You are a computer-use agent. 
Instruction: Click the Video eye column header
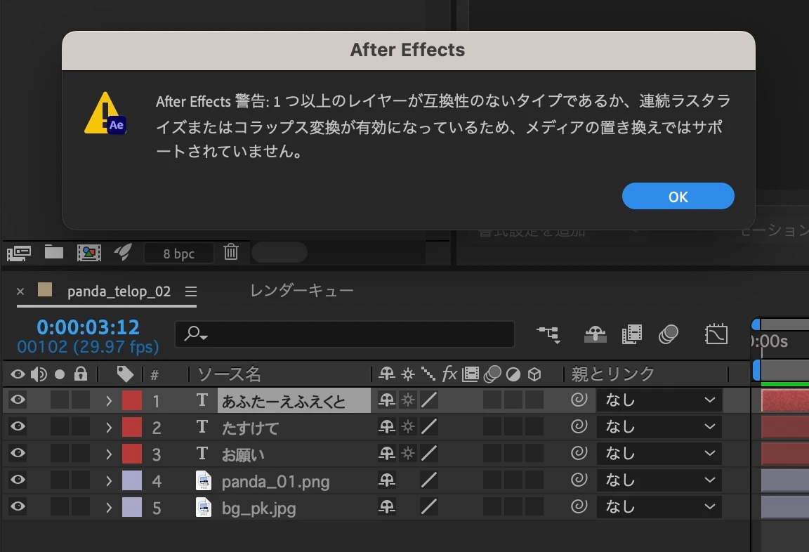18,374
